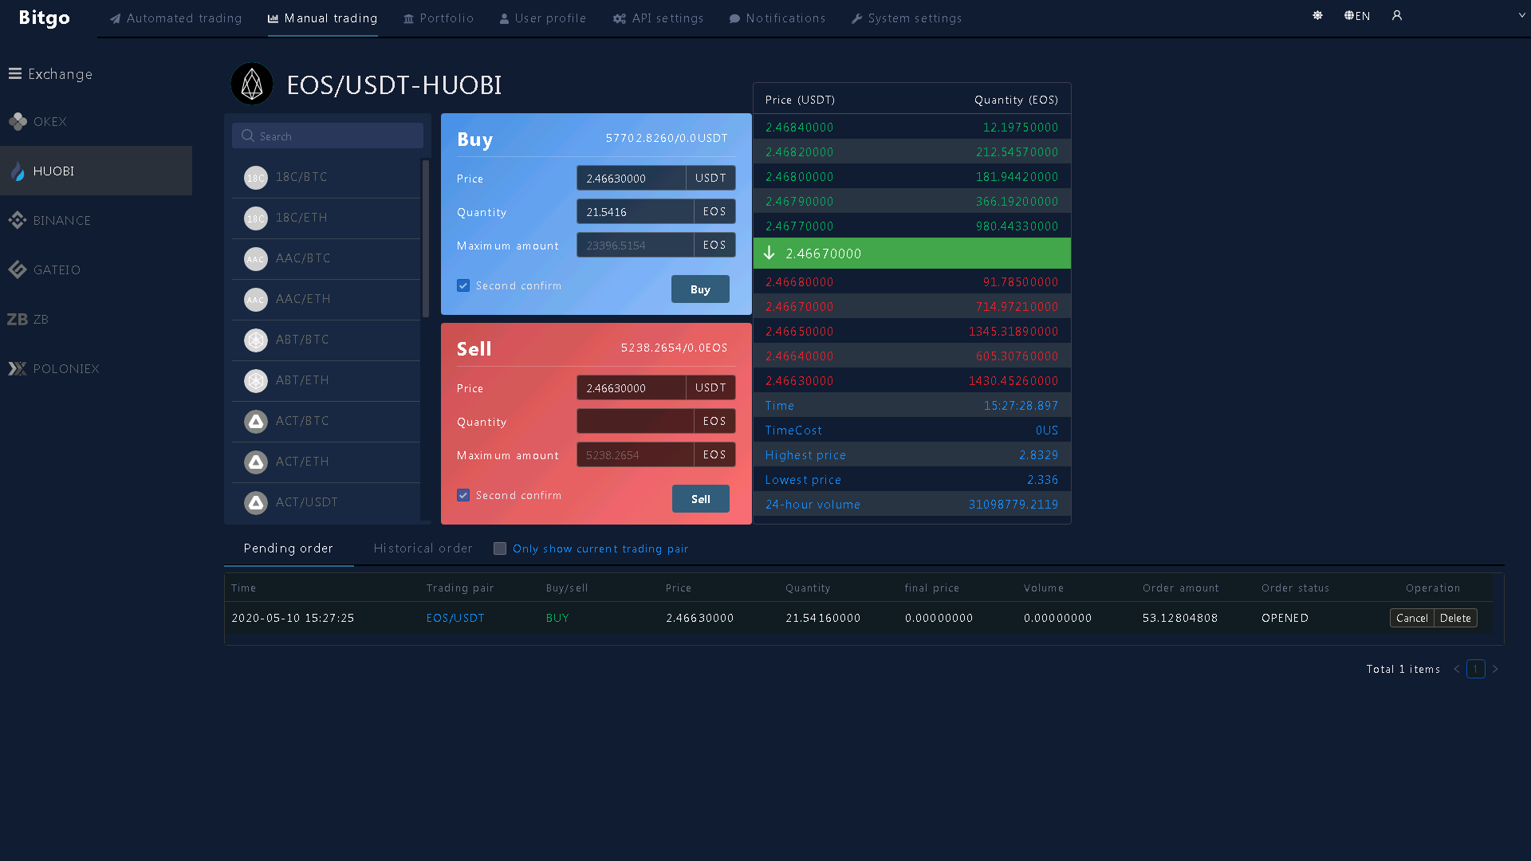Select the OKEX exchange icon

point(18,121)
